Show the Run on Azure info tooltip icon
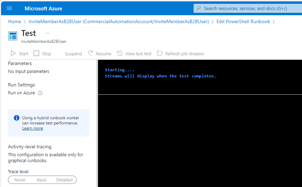 [x=40, y=93]
